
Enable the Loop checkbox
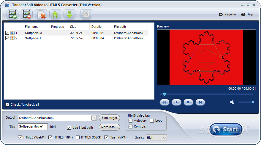[x=152, y=121]
